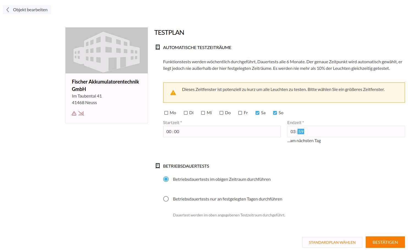Click the Automatische Testzeiträume heading
Viewport: 408px width, 252px height.
[x=197, y=47]
